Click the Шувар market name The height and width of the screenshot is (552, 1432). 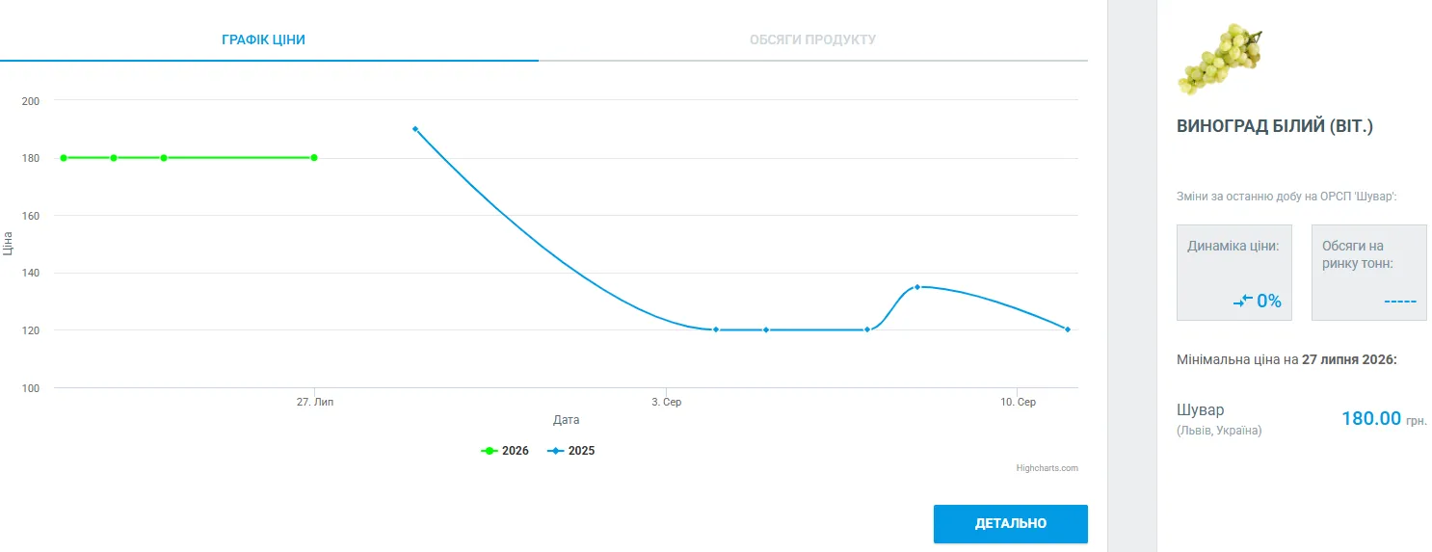click(x=1201, y=409)
